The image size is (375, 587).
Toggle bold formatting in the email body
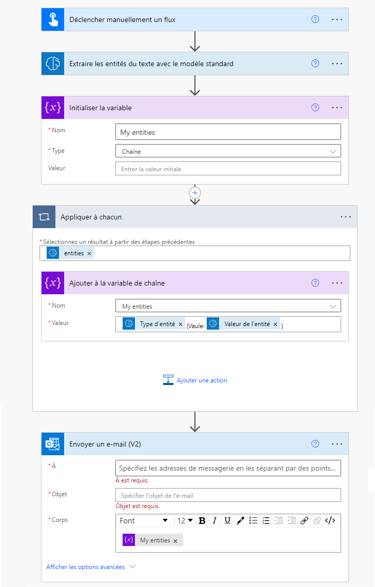(x=202, y=520)
